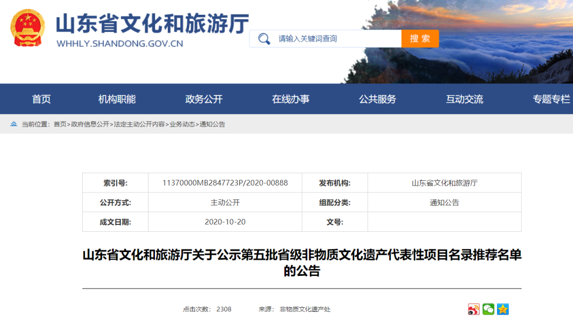Click the 当前位置 label

click(x=36, y=124)
